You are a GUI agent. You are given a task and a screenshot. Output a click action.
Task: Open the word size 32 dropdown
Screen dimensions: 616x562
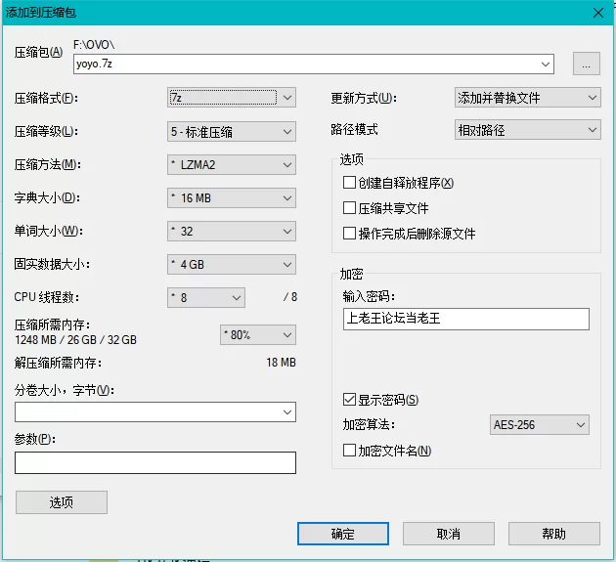[x=232, y=232]
